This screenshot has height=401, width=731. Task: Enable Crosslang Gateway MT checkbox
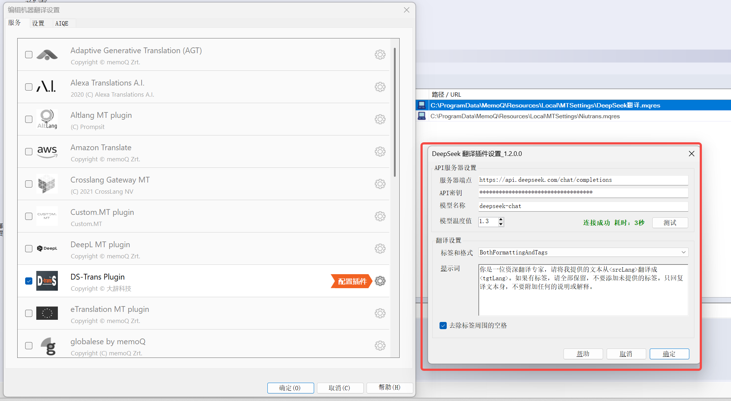(x=29, y=184)
